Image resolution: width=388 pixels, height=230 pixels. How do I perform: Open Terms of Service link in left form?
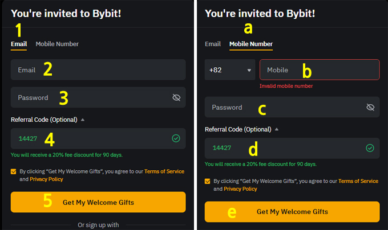click(164, 171)
